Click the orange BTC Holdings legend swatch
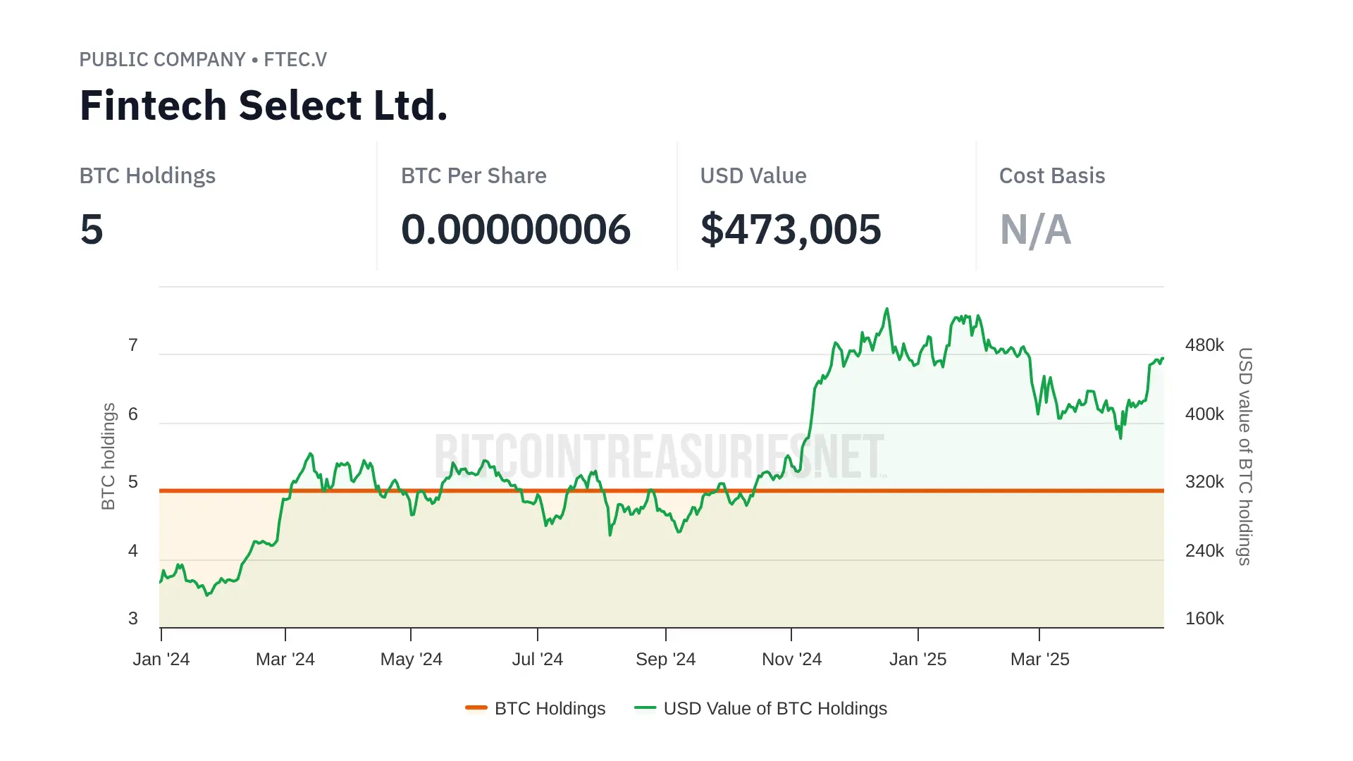 [476, 707]
